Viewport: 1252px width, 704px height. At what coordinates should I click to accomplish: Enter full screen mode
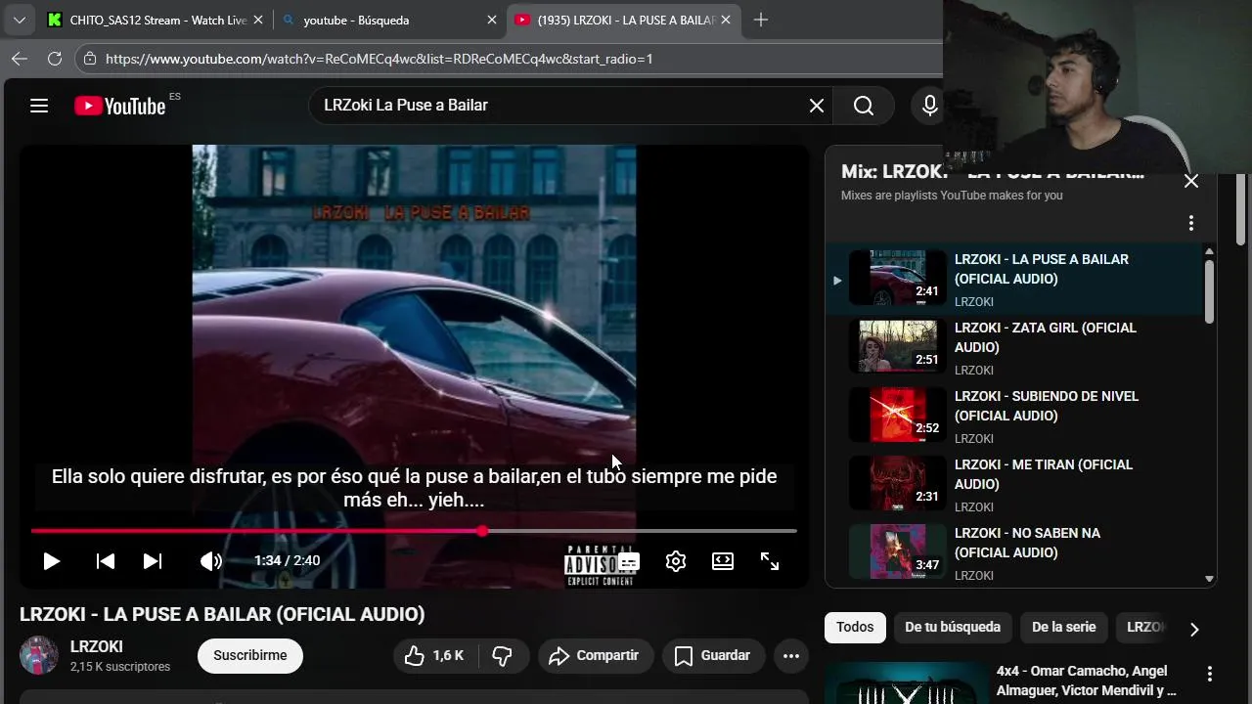coord(770,561)
